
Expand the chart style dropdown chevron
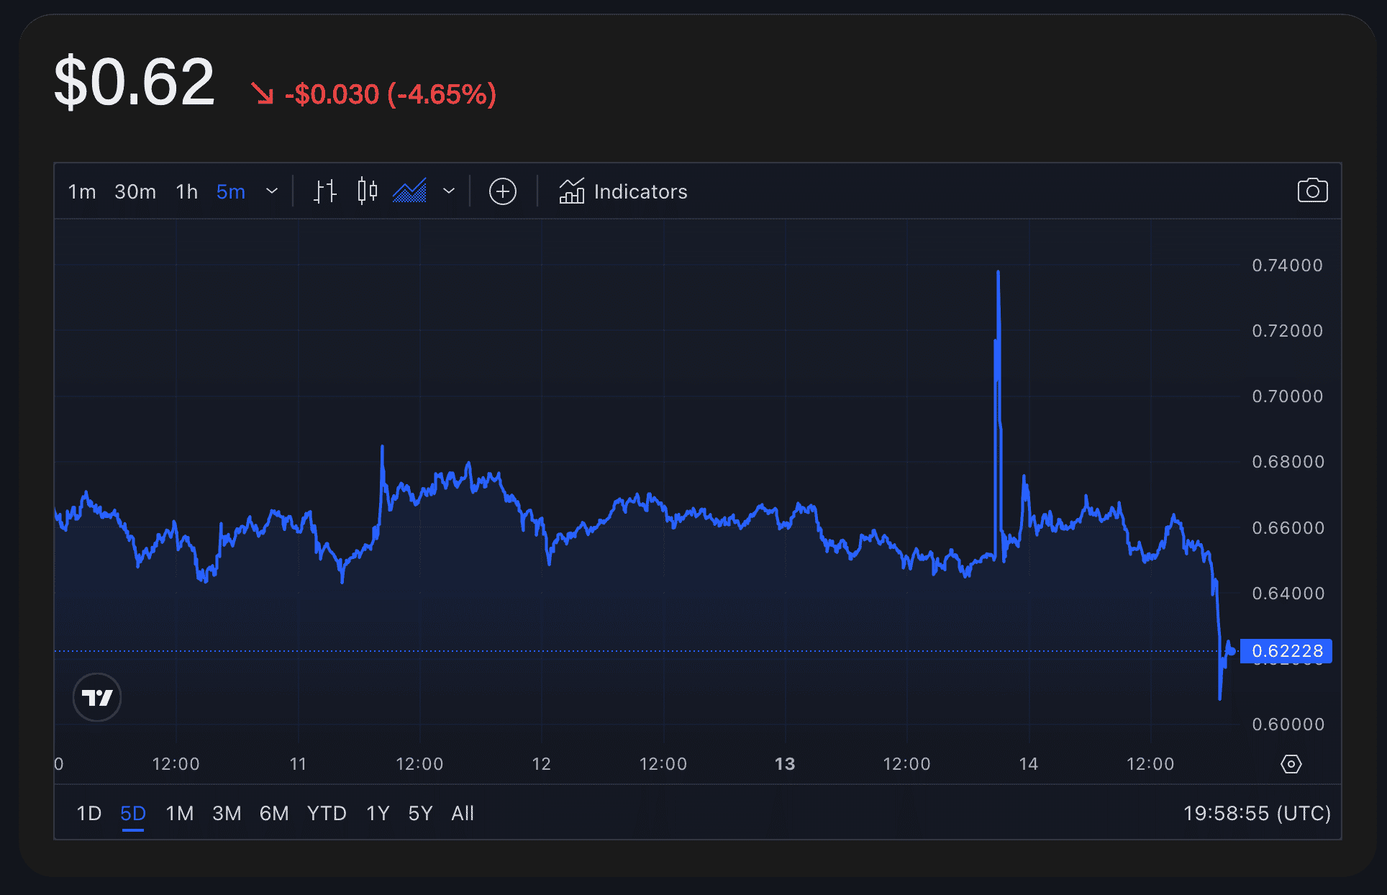pyautogui.click(x=449, y=191)
